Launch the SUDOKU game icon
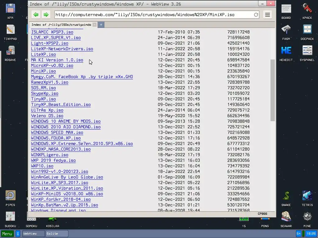This screenshot has height=238, width=318. [10, 219]
